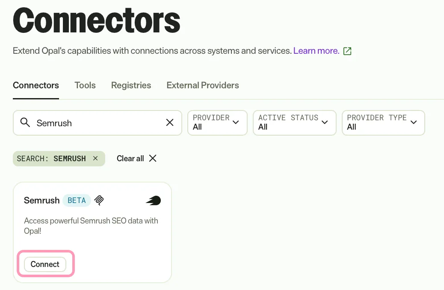Viewport: 444px width, 290px height.
Task: Click Clear all filters text
Action: tap(130, 158)
